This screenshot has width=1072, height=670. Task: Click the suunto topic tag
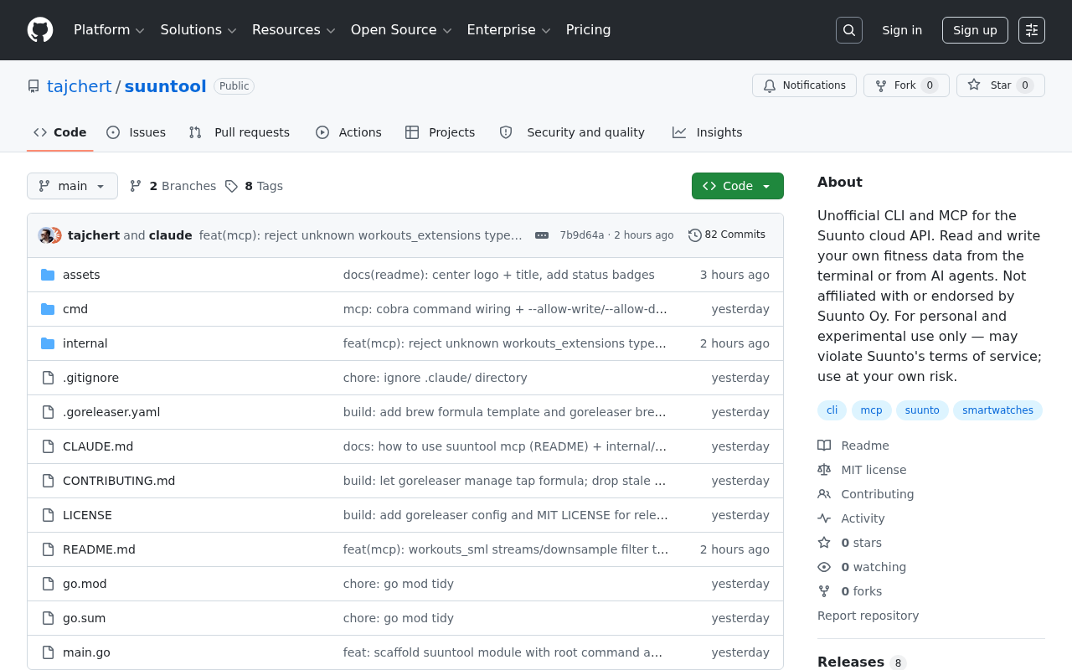[x=922, y=410]
